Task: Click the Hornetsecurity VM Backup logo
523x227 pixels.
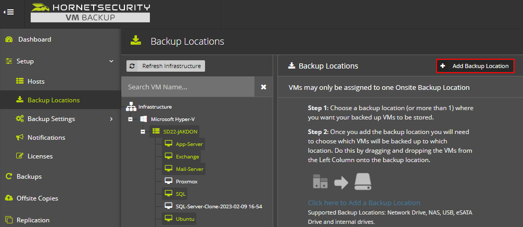Action: 90,12
